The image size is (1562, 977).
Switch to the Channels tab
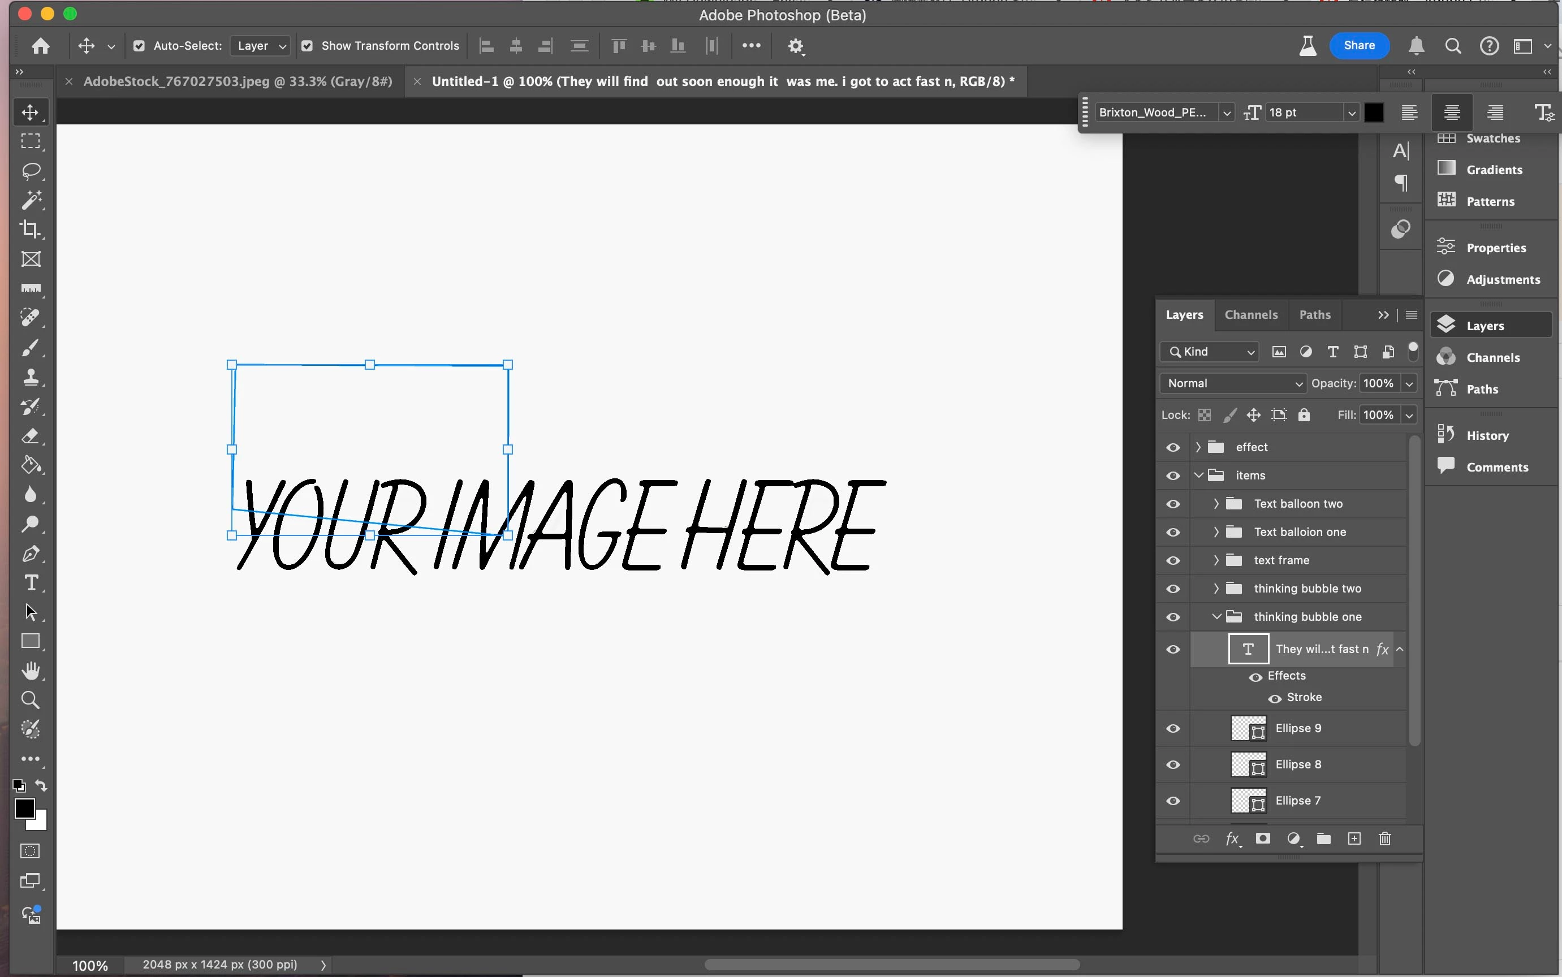pos(1250,315)
